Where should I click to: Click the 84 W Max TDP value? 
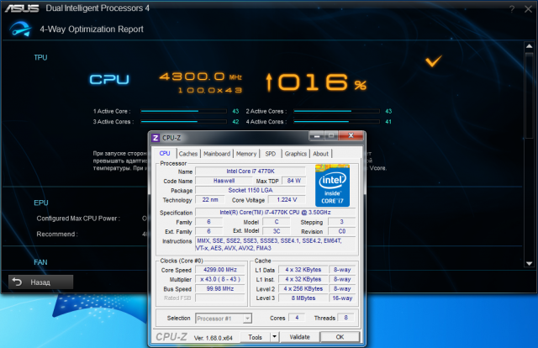coord(293,181)
